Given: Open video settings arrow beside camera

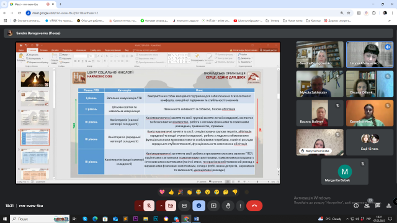Looking at the screenshot, I should [161, 206].
